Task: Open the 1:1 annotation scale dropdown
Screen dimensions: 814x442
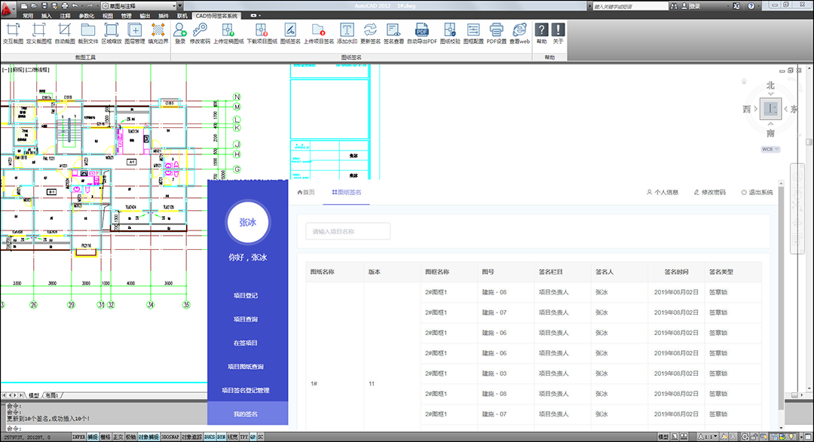Action: tap(708, 437)
